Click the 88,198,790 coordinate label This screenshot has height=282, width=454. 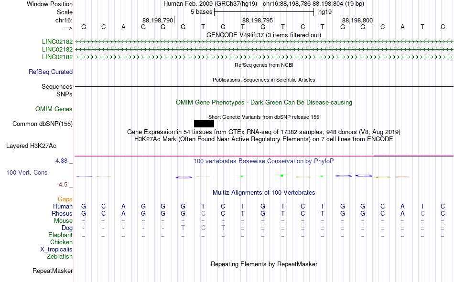pyautogui.click(x=158, y=20)
